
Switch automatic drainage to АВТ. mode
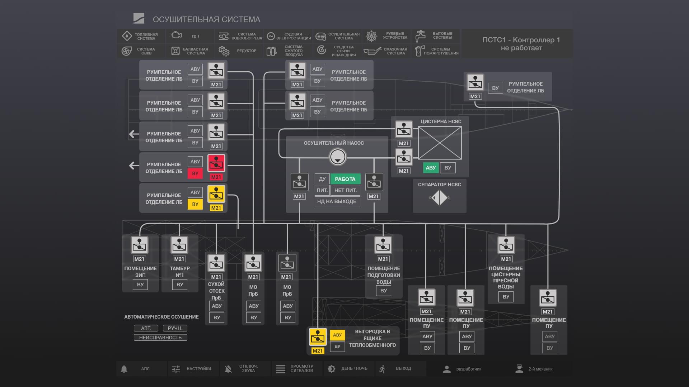pos(146,328)
